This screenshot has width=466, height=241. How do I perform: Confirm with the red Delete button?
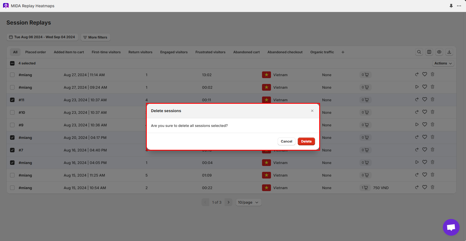click(x=306, y=141)
